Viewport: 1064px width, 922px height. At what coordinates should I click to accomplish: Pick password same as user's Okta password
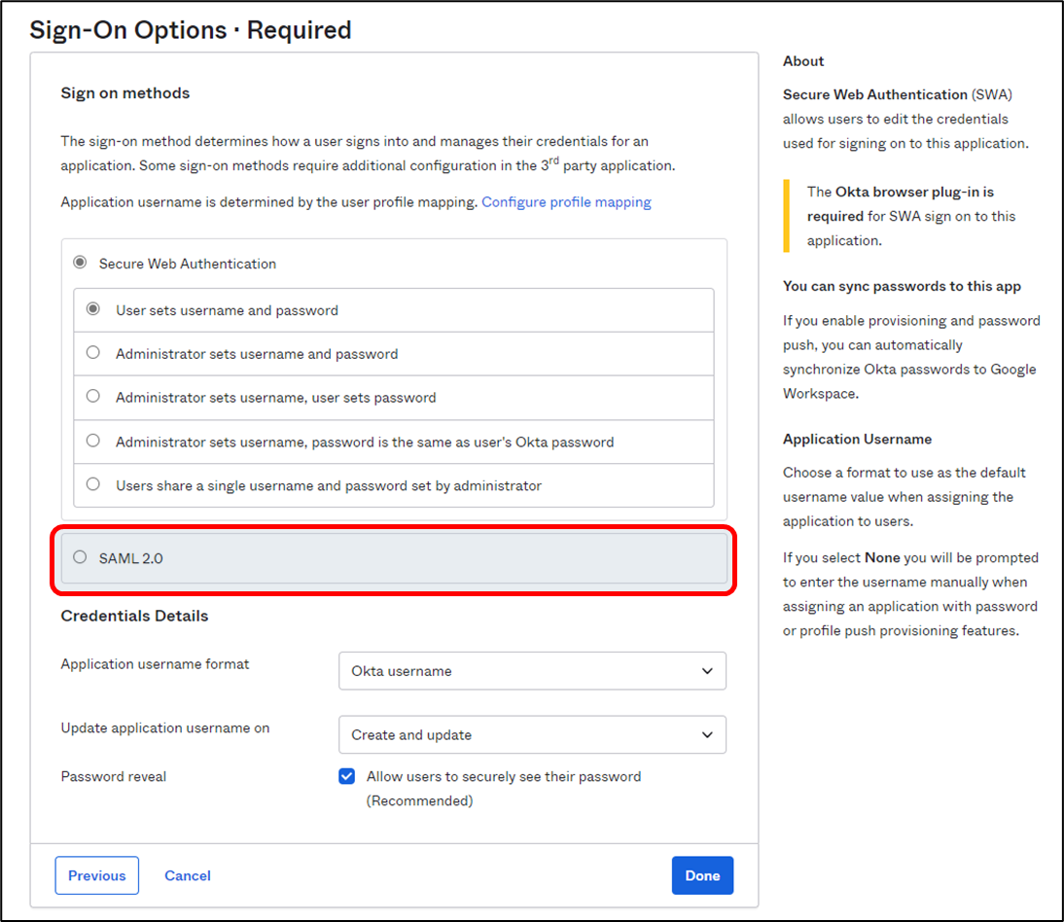coord(93,441)
